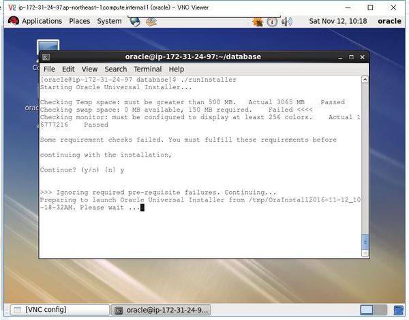Open the terminal Help menu

tap(177, 69)
